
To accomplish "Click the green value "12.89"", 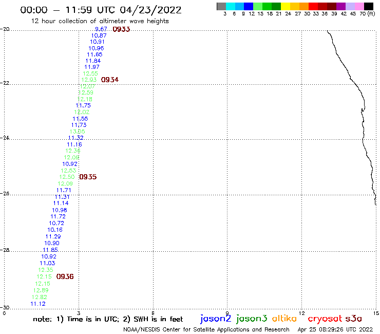I will pyautogui.click(x=41, y=290).
